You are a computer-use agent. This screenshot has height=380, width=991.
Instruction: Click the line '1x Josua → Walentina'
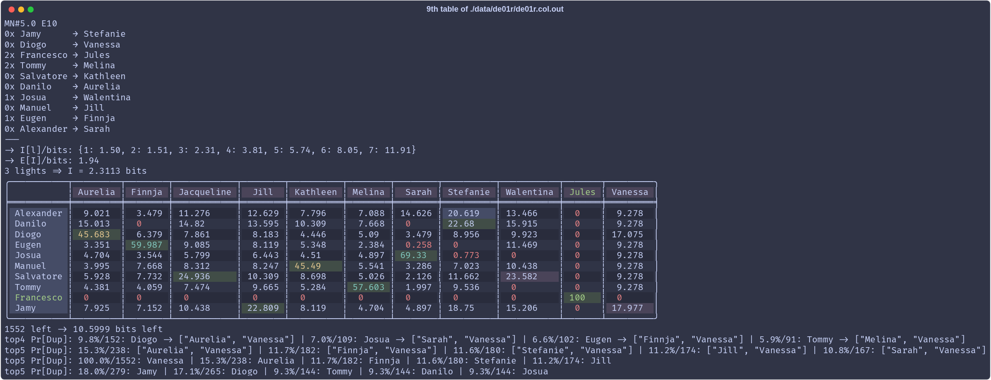pyautogui.click(x=68, y=97)
